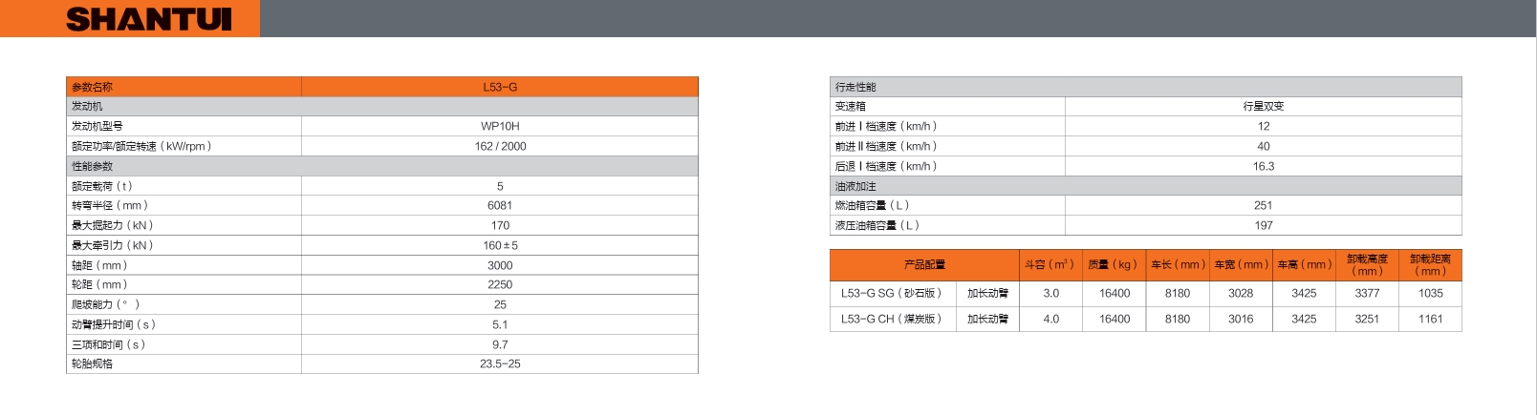
Task: Select the '卸载高度 (mm)' column header
Action: 1367,264
